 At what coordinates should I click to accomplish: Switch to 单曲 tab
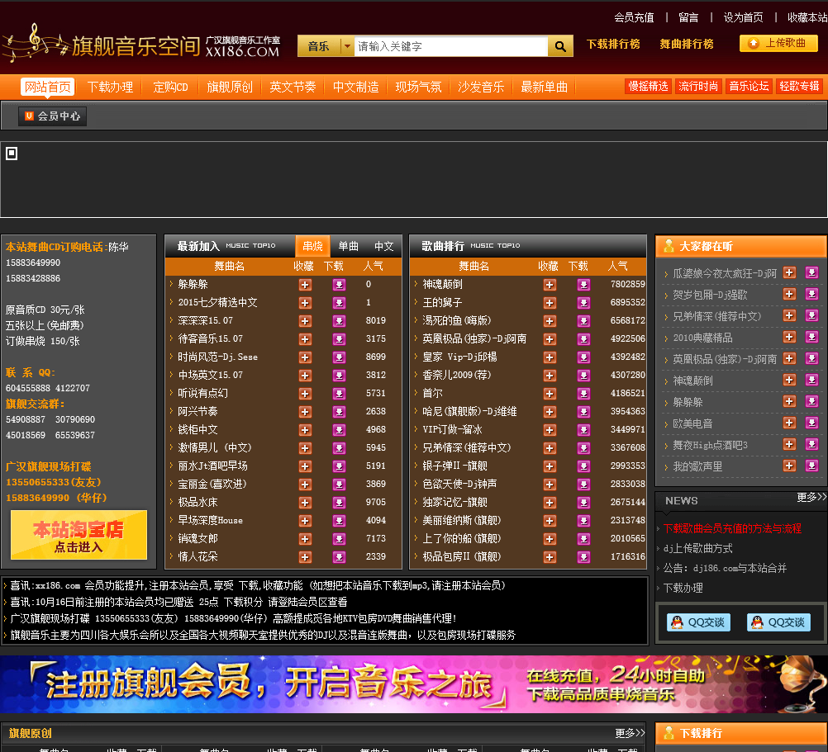[x=348, y=246]
